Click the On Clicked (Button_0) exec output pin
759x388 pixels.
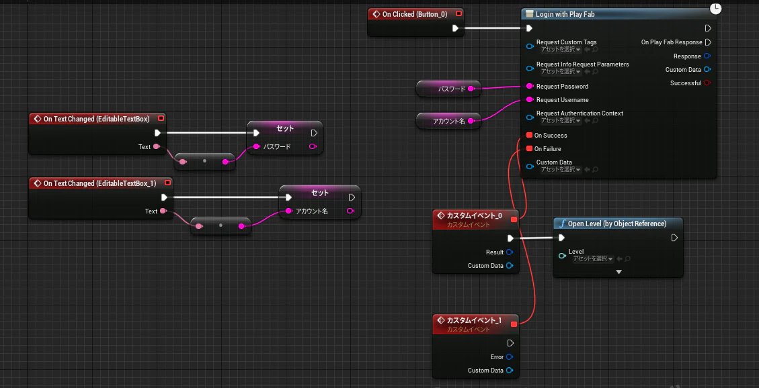tap(455, 28)
